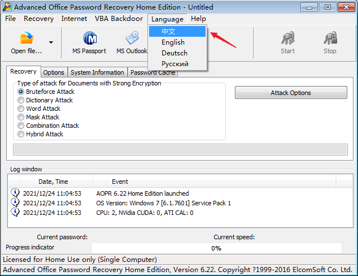358x276 pixels.
Task: Click the 'Current speed:' label
Action: coord(234,237)
